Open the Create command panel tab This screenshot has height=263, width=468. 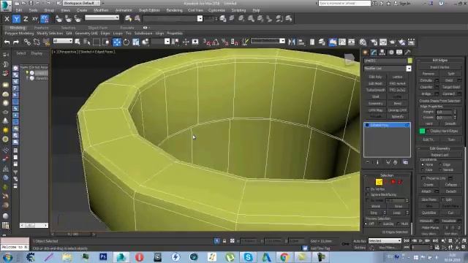[366, 53]
